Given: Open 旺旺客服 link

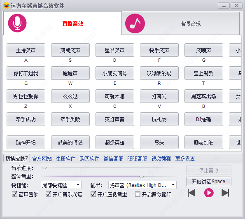Looking at the screenshot, I should (137, 158).
